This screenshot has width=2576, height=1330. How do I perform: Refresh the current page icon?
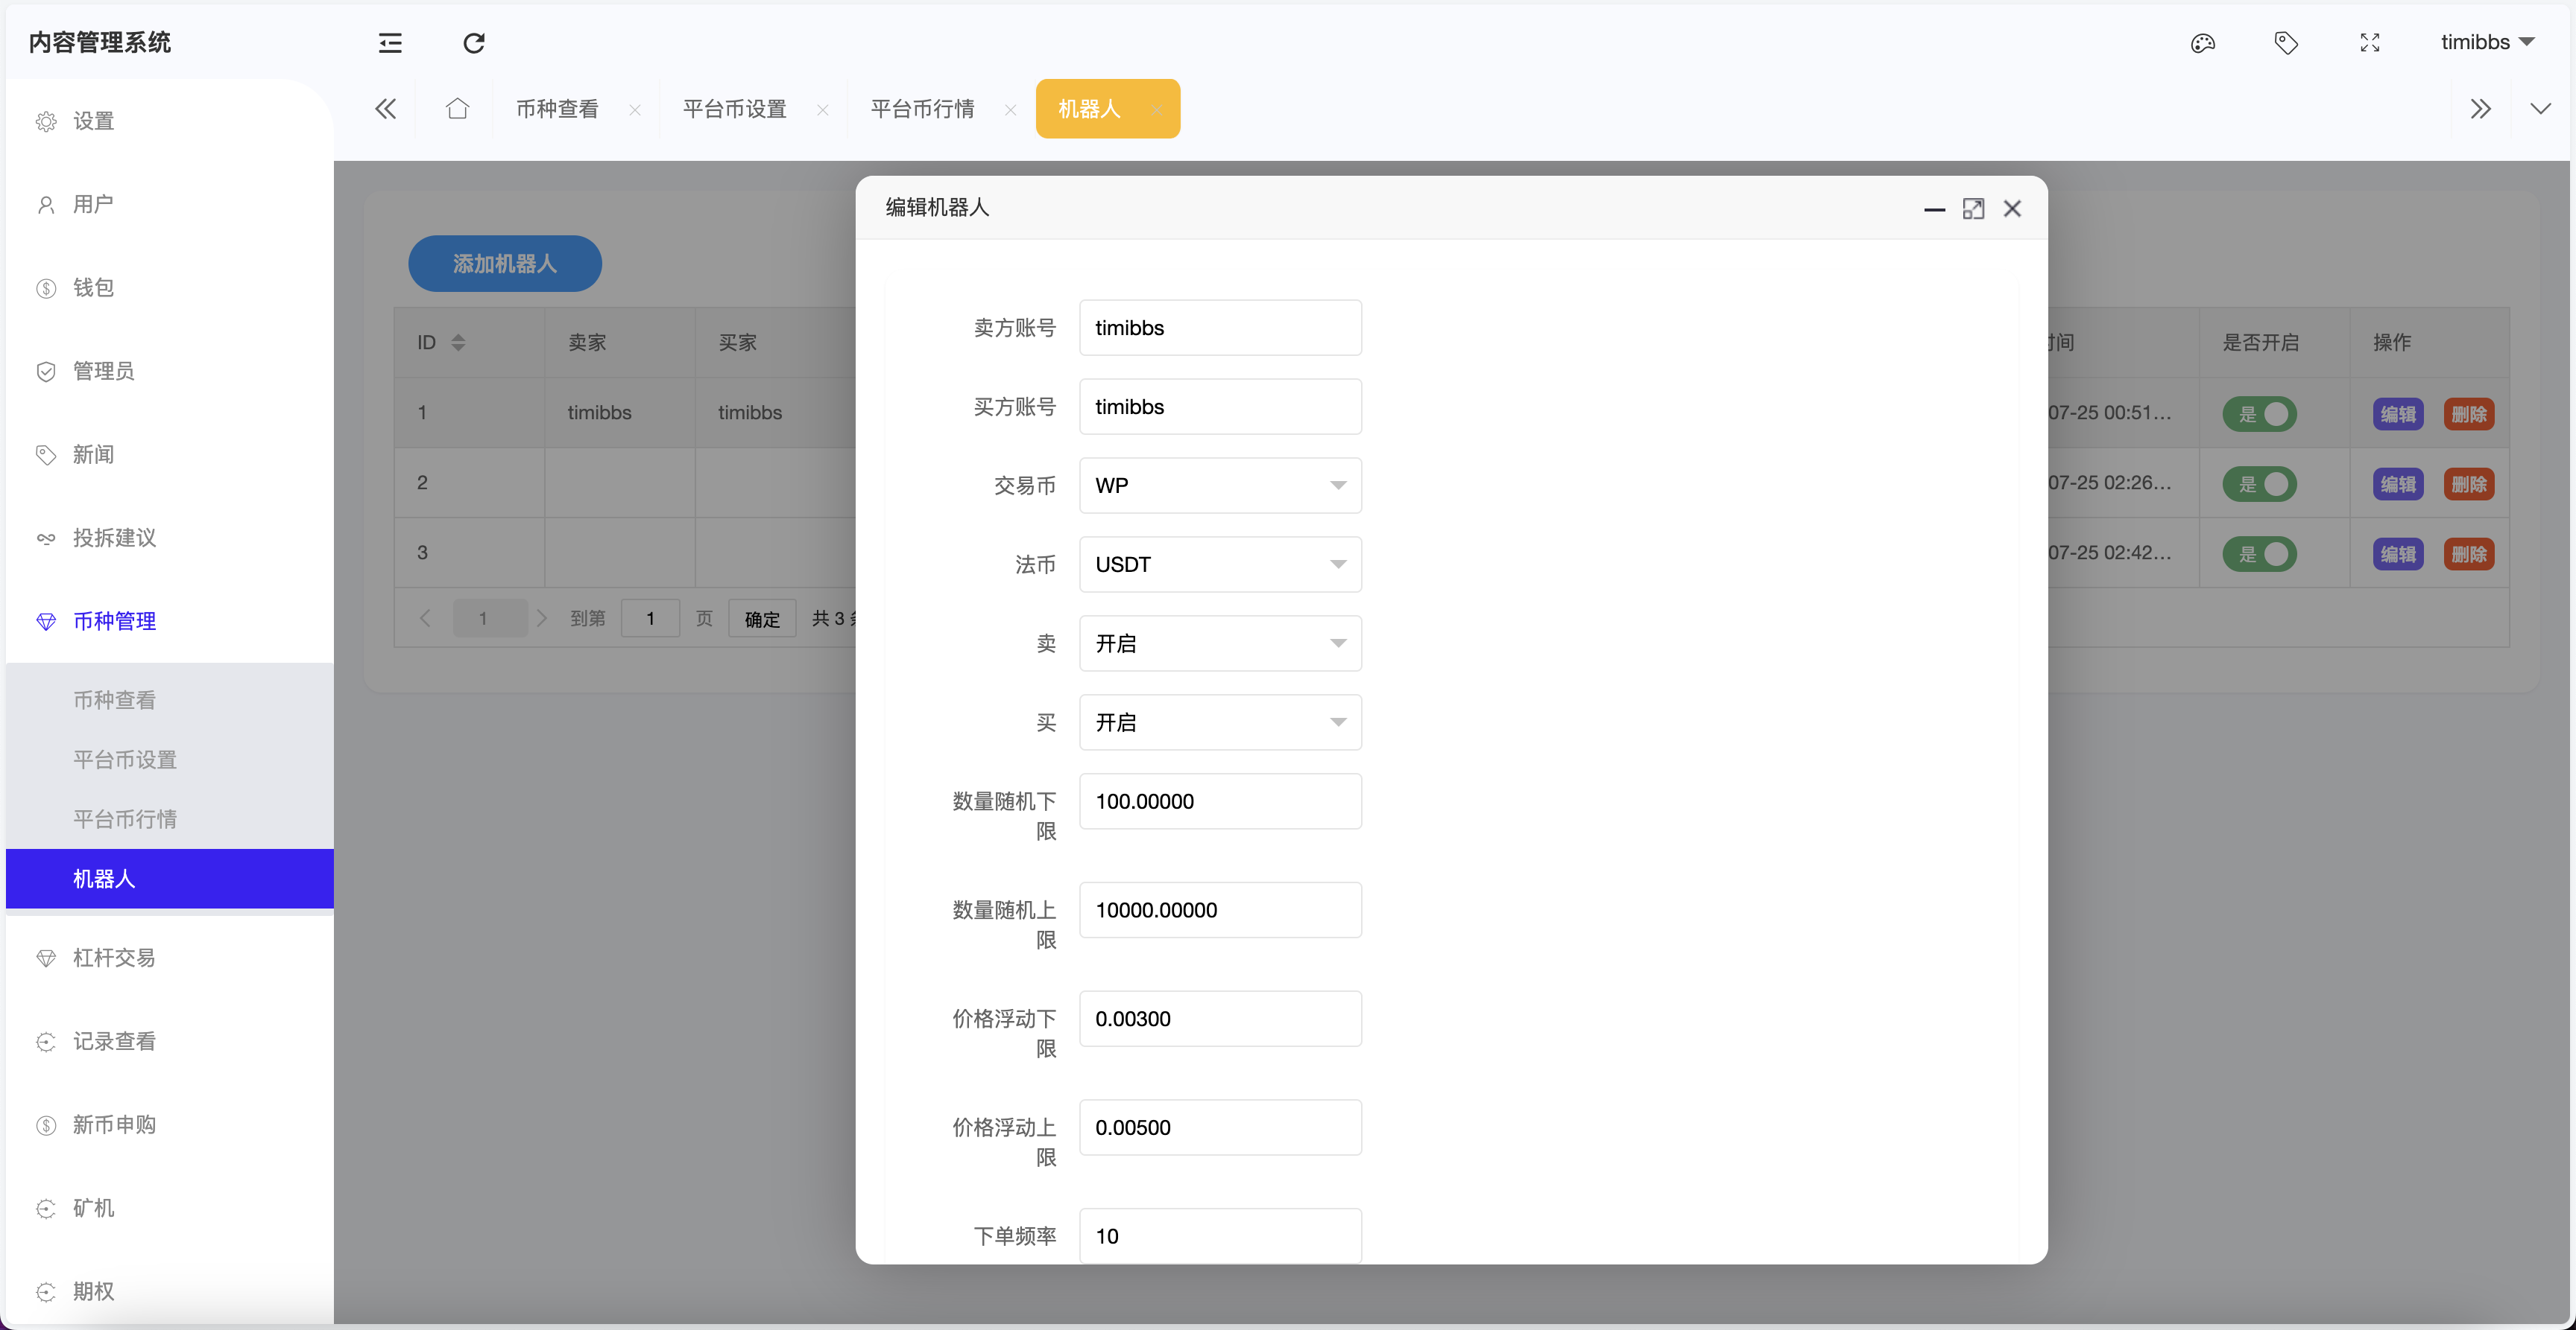click(473, 43)
